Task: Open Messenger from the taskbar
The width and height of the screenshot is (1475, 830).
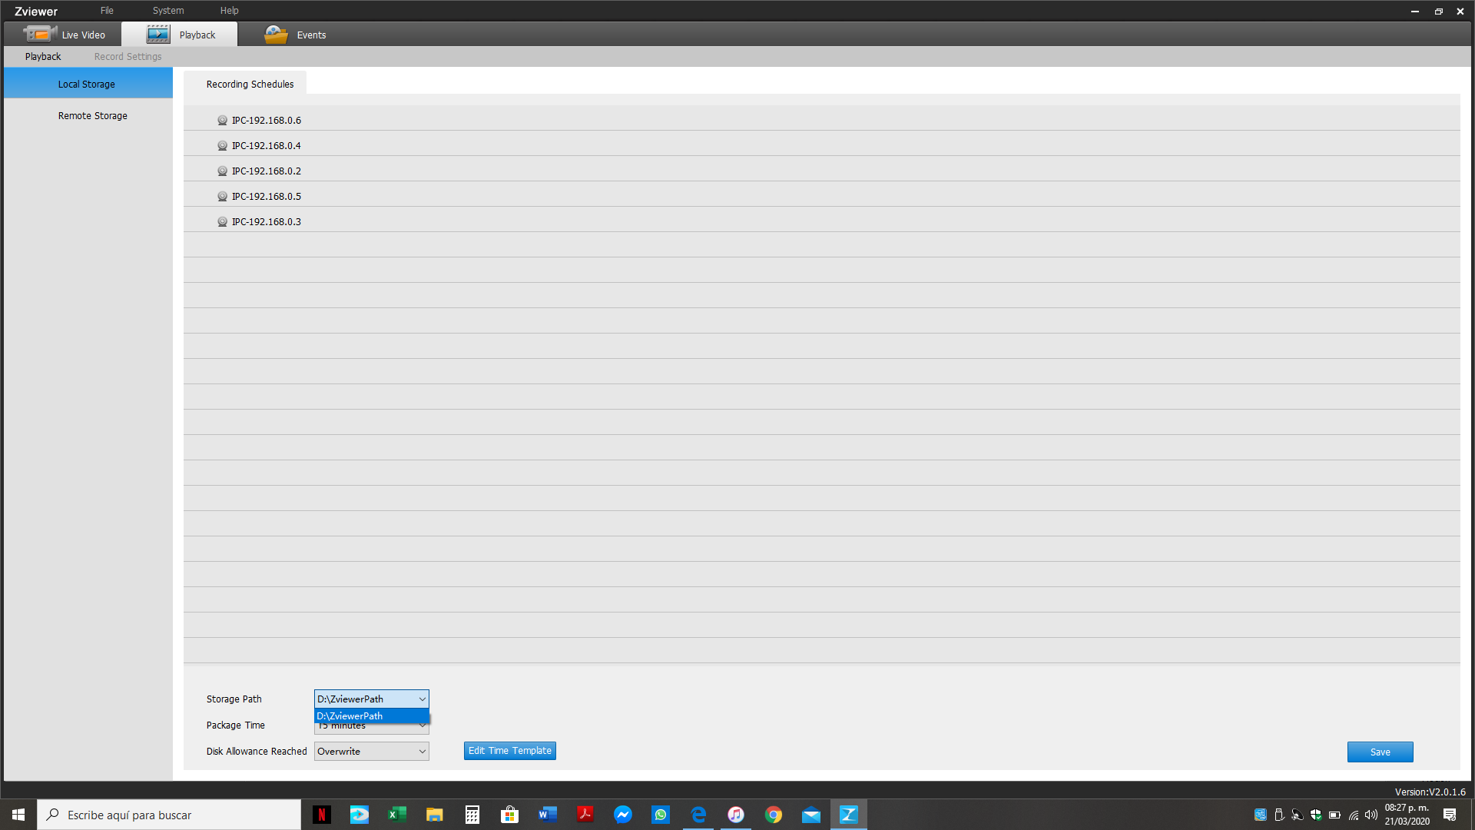Action: (x=623, y=815)
